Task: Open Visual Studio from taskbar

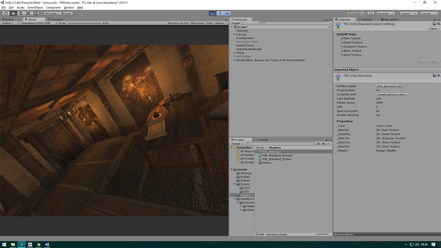Action: tap(47, 244)
